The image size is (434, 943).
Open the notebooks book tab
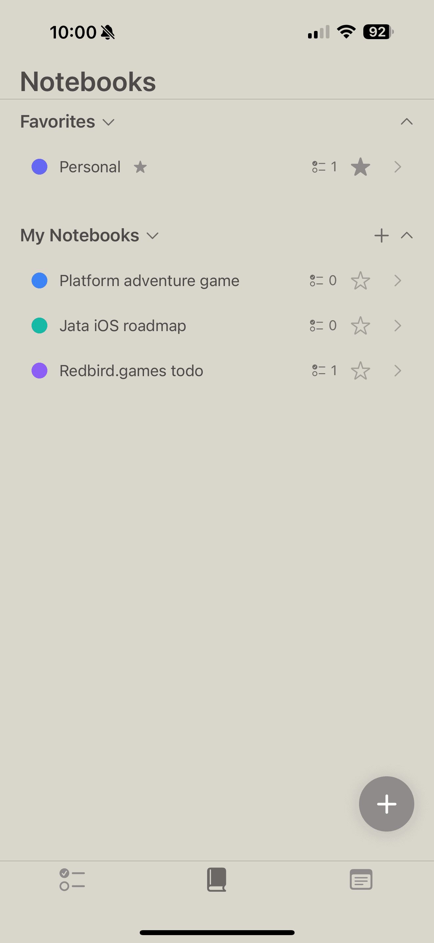pyautogui.click(x=217, y=879)
